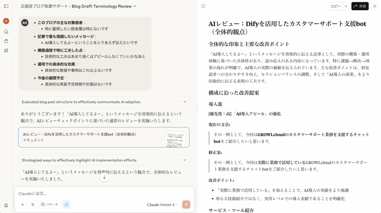Click the plus attach button in input box
Image resolution: width=381 pixels, height=213 pixels.
[x=23, y=204]
